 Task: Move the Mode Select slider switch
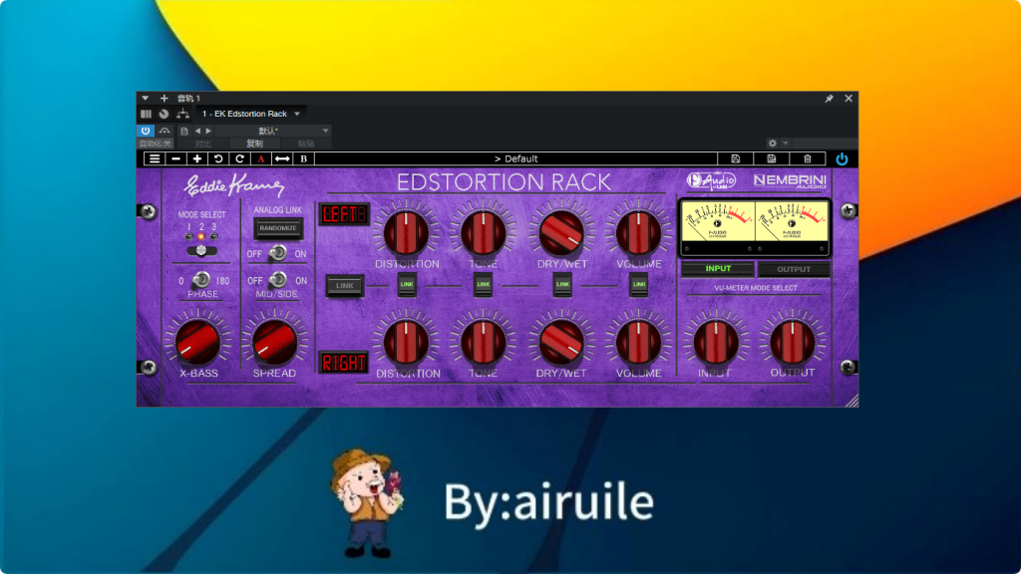coord(201,250)
